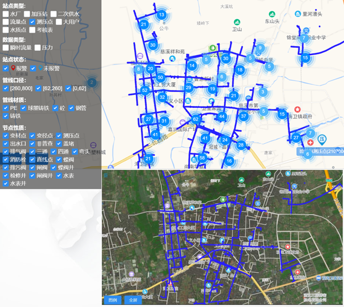Uncheck the 变径点 node checkbox
The height and width of the screenshot is (307, 344).
pos(32,135)
